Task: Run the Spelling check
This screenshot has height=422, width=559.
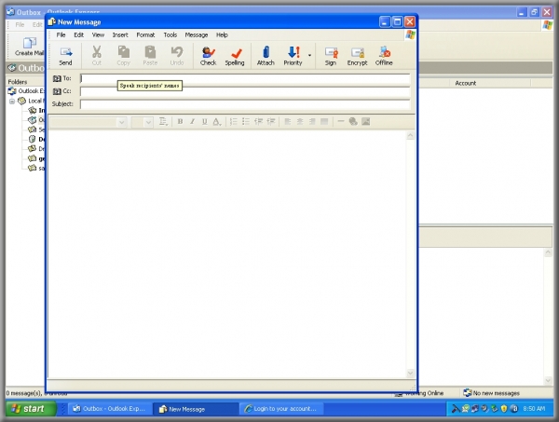Action: (235, 56)
